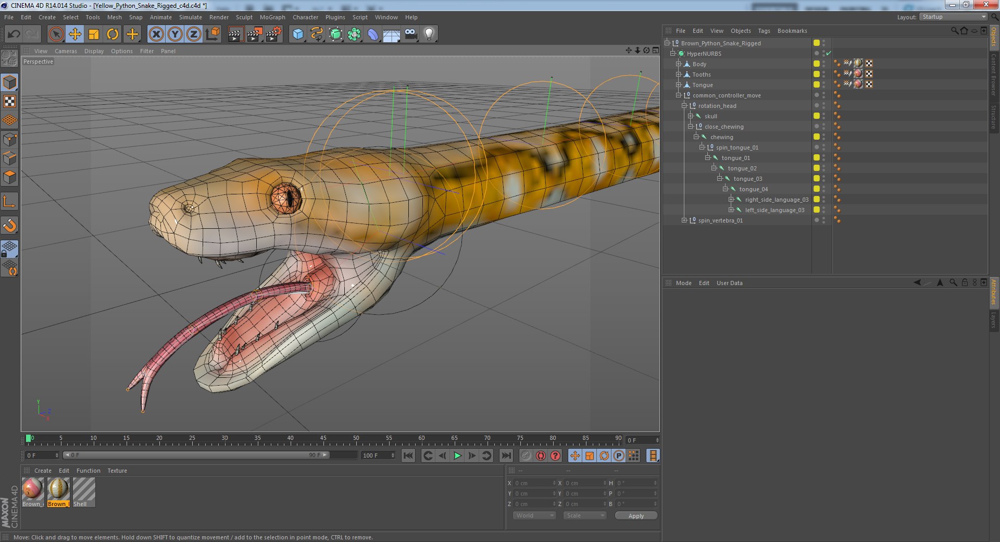
Task: Open the array modeling objects icon
Action: point(355,34)
